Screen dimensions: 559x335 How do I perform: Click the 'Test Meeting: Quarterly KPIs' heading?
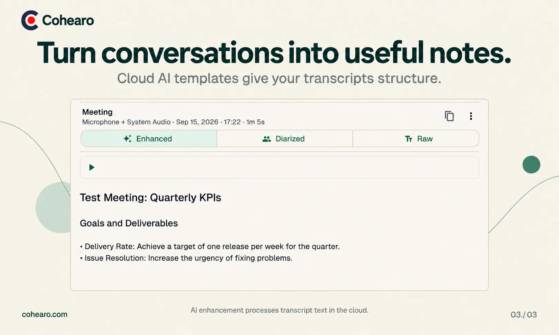150,198
